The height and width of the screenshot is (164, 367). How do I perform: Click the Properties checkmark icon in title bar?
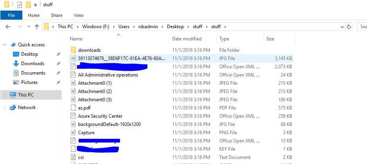pyautogui.click(x=19, y=5)
